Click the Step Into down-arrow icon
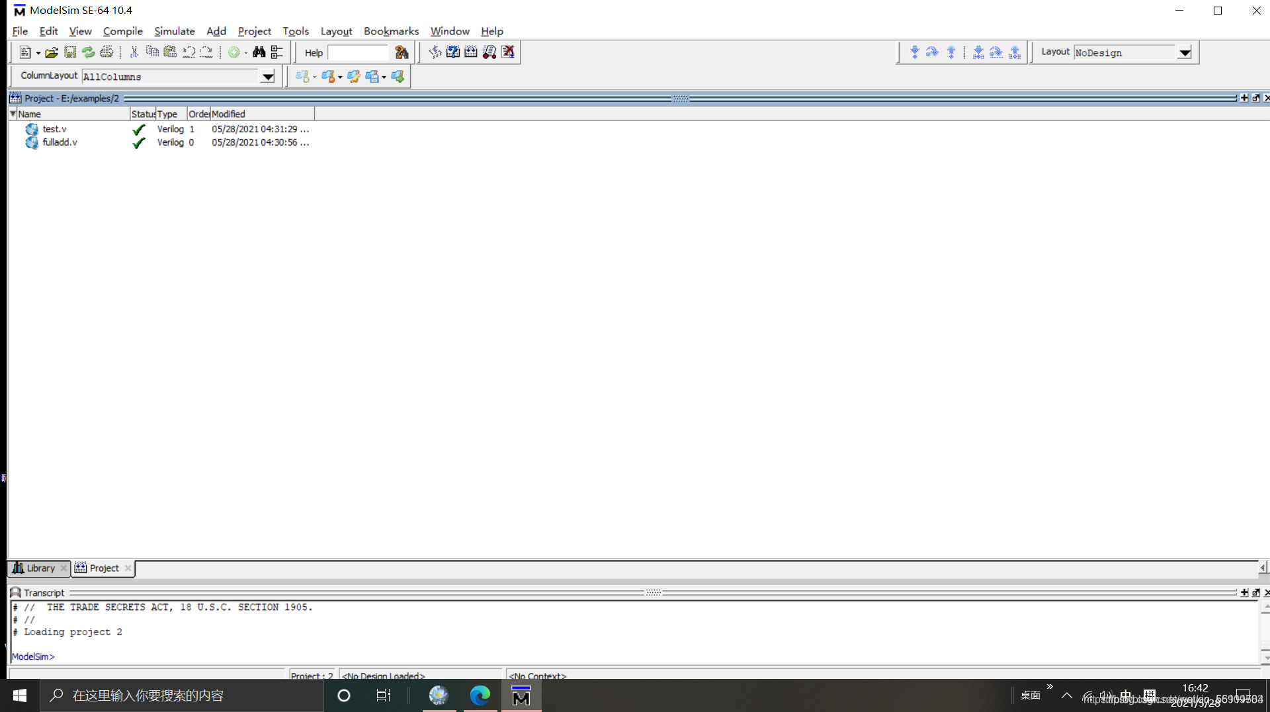The image size is (1270, 712). (x=915, y=52)
